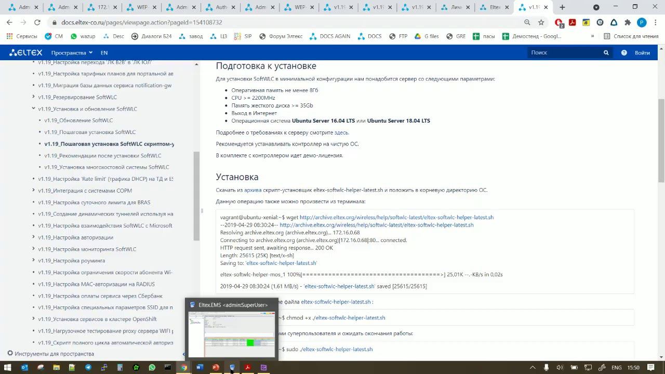Image resolution: width=665 pixels, height=374 pixels.
Task: Bookmark this page with the star icon
Action: click(x=541, y=22)
